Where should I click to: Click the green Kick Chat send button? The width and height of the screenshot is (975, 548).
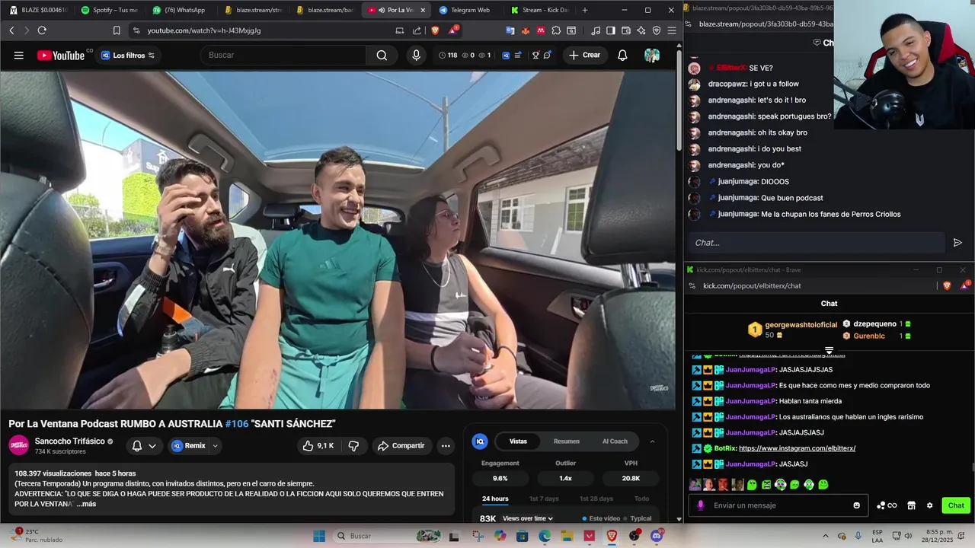click(956, 505)
